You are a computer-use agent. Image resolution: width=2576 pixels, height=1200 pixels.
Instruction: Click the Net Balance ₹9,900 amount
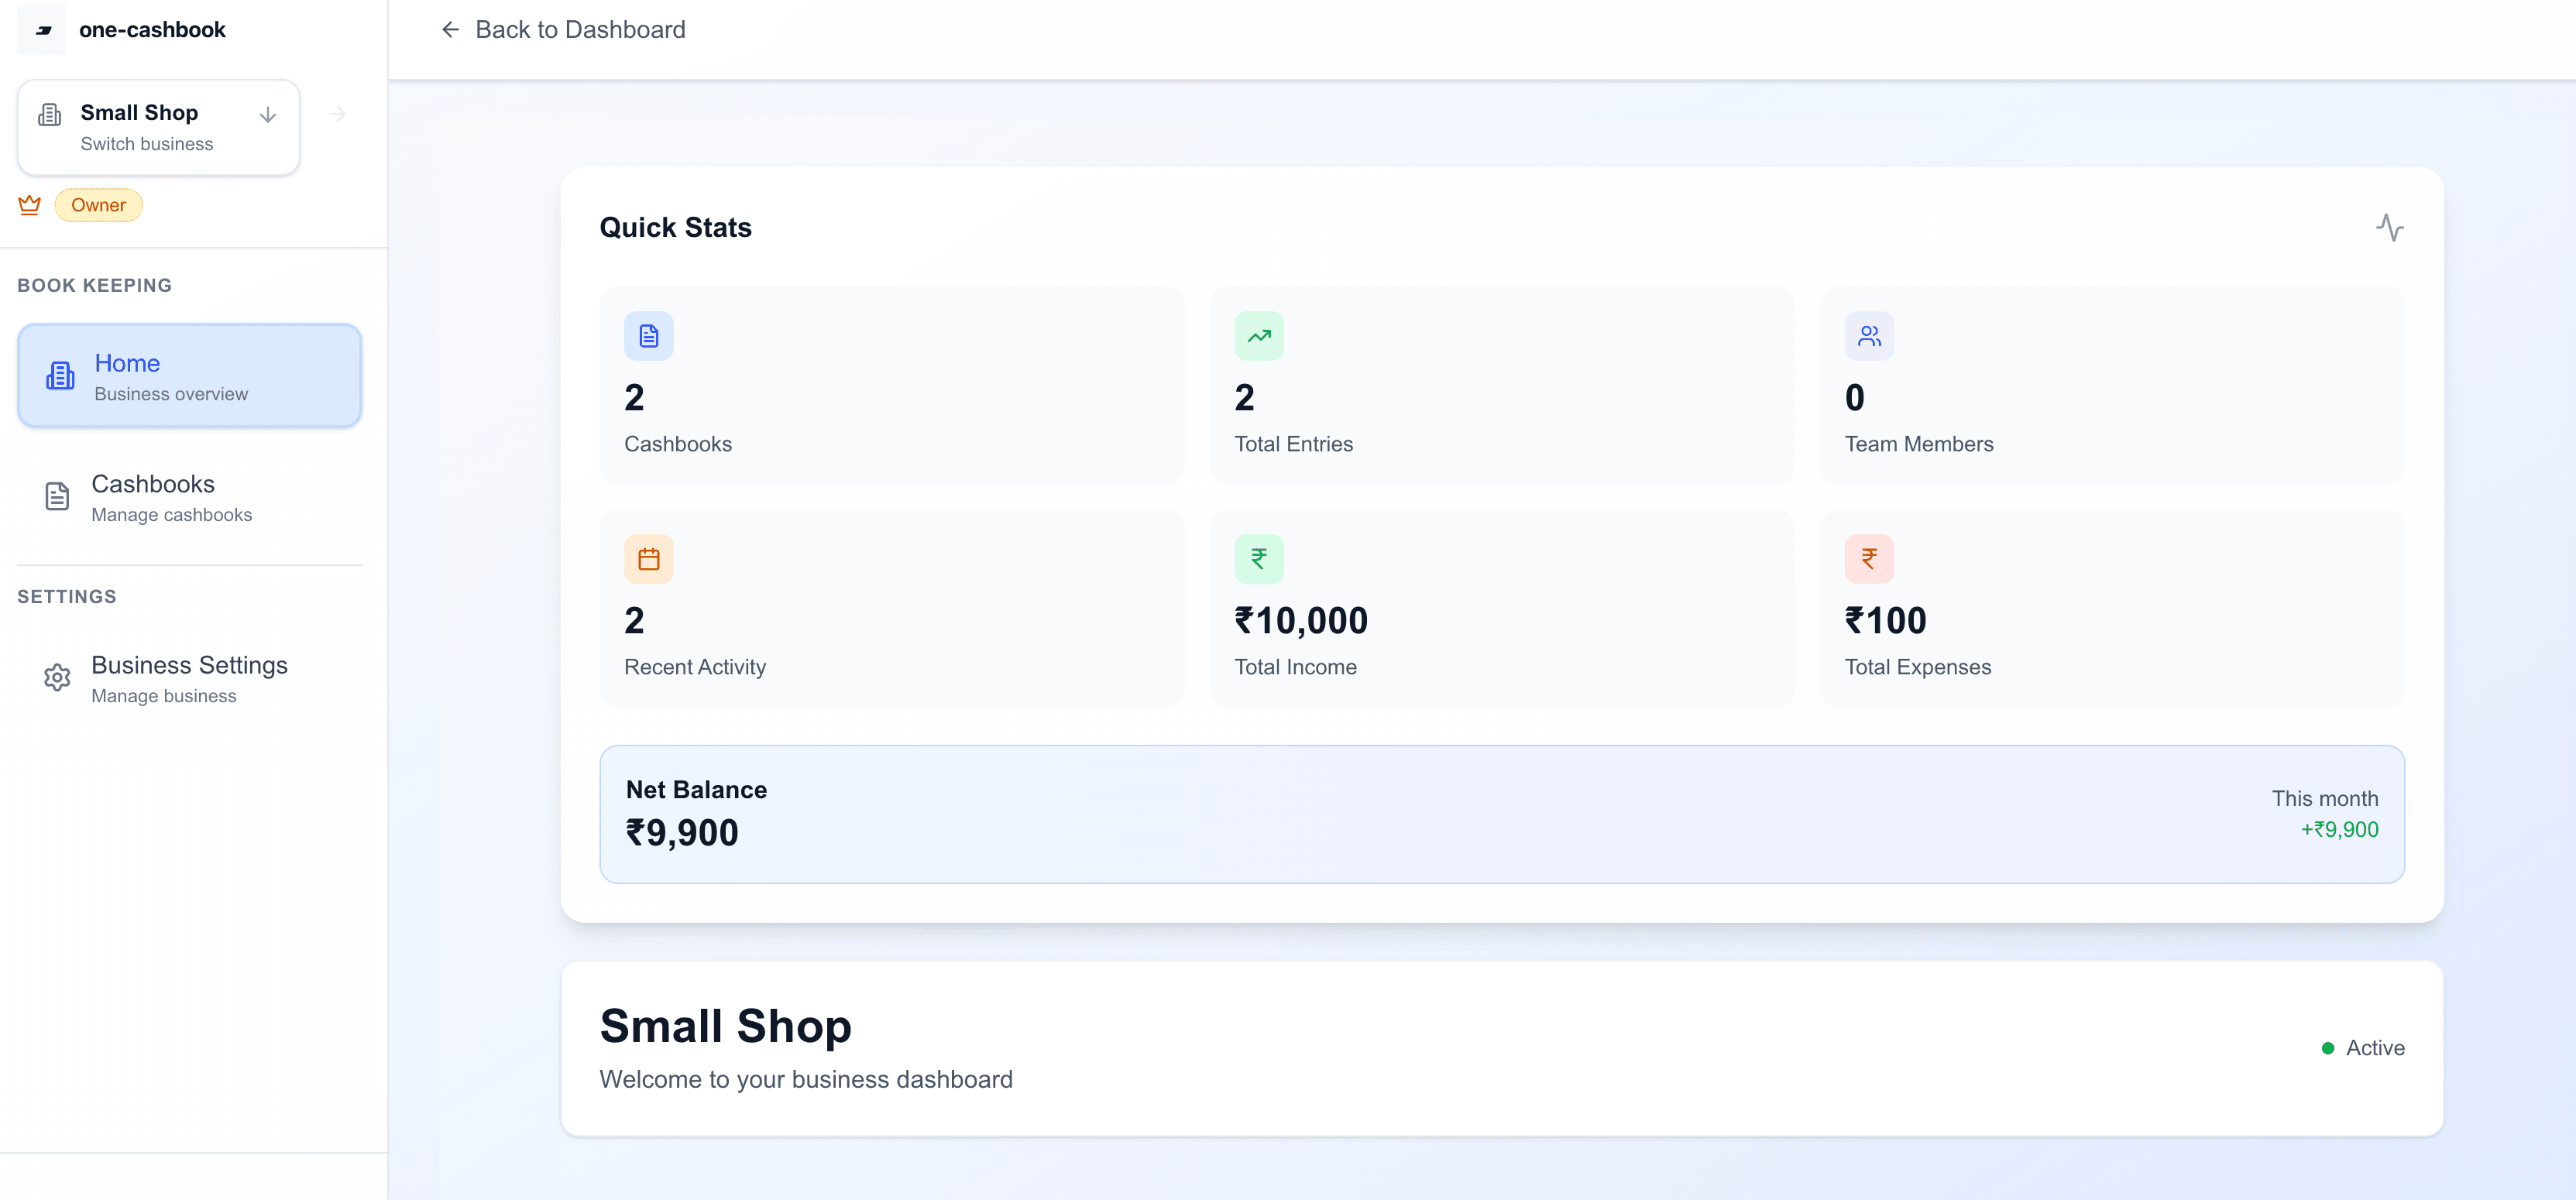682,833
